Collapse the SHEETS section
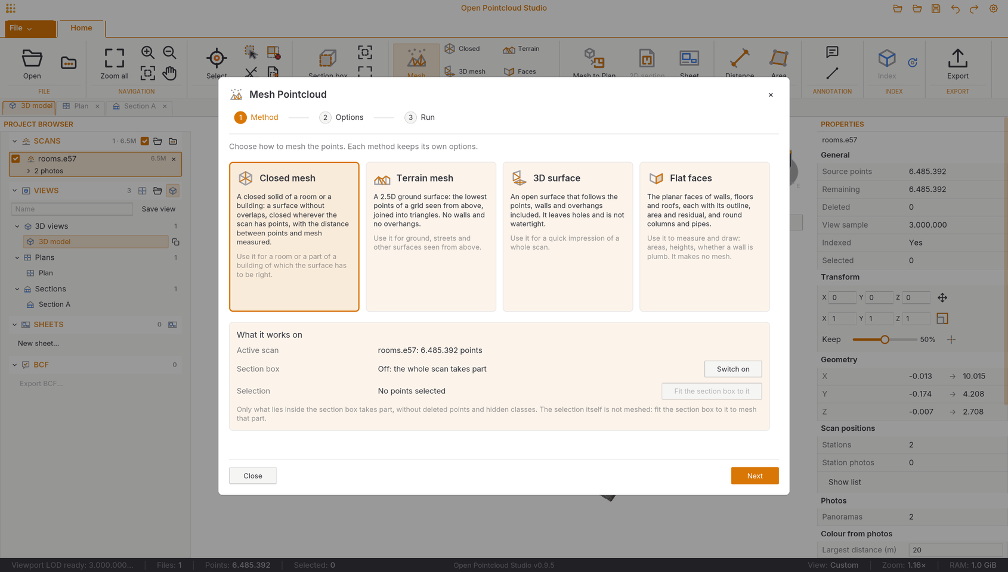The width and height of the screenshot is (1008, 572). point(14,325)
